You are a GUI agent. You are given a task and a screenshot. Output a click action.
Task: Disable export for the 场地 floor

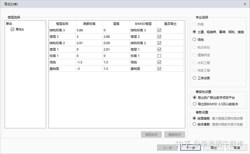point(159,62)
